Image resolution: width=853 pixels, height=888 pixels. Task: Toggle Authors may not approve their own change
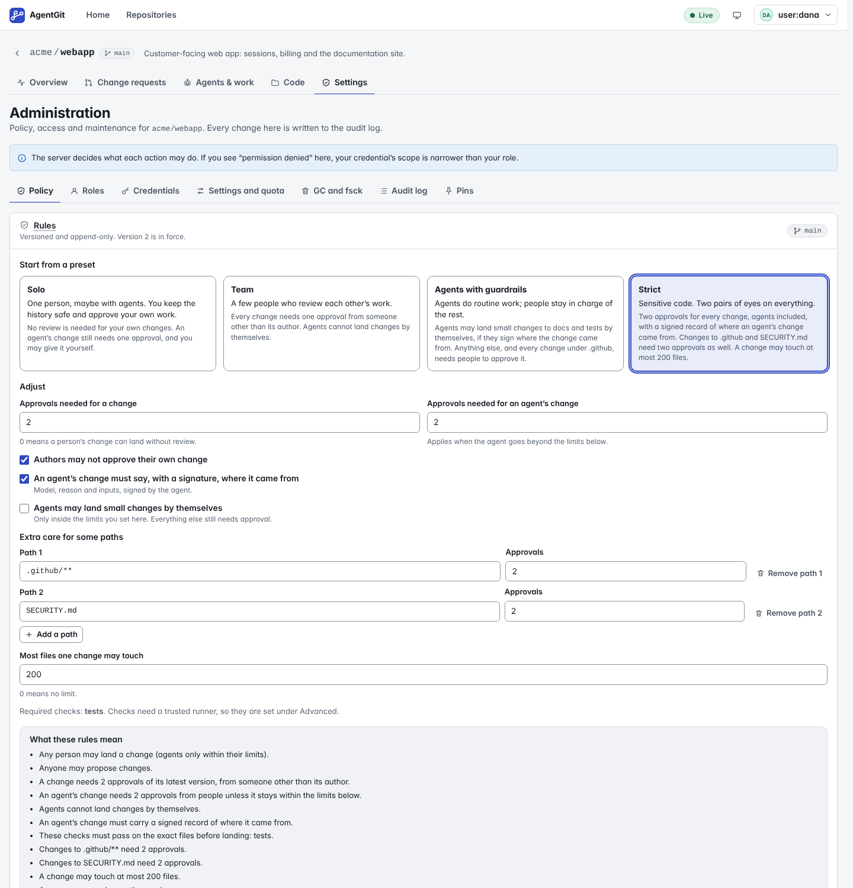pyautogui.click(x=24, y=460)
